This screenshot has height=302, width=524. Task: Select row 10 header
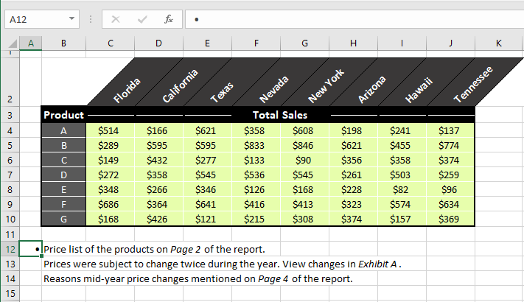10,220
